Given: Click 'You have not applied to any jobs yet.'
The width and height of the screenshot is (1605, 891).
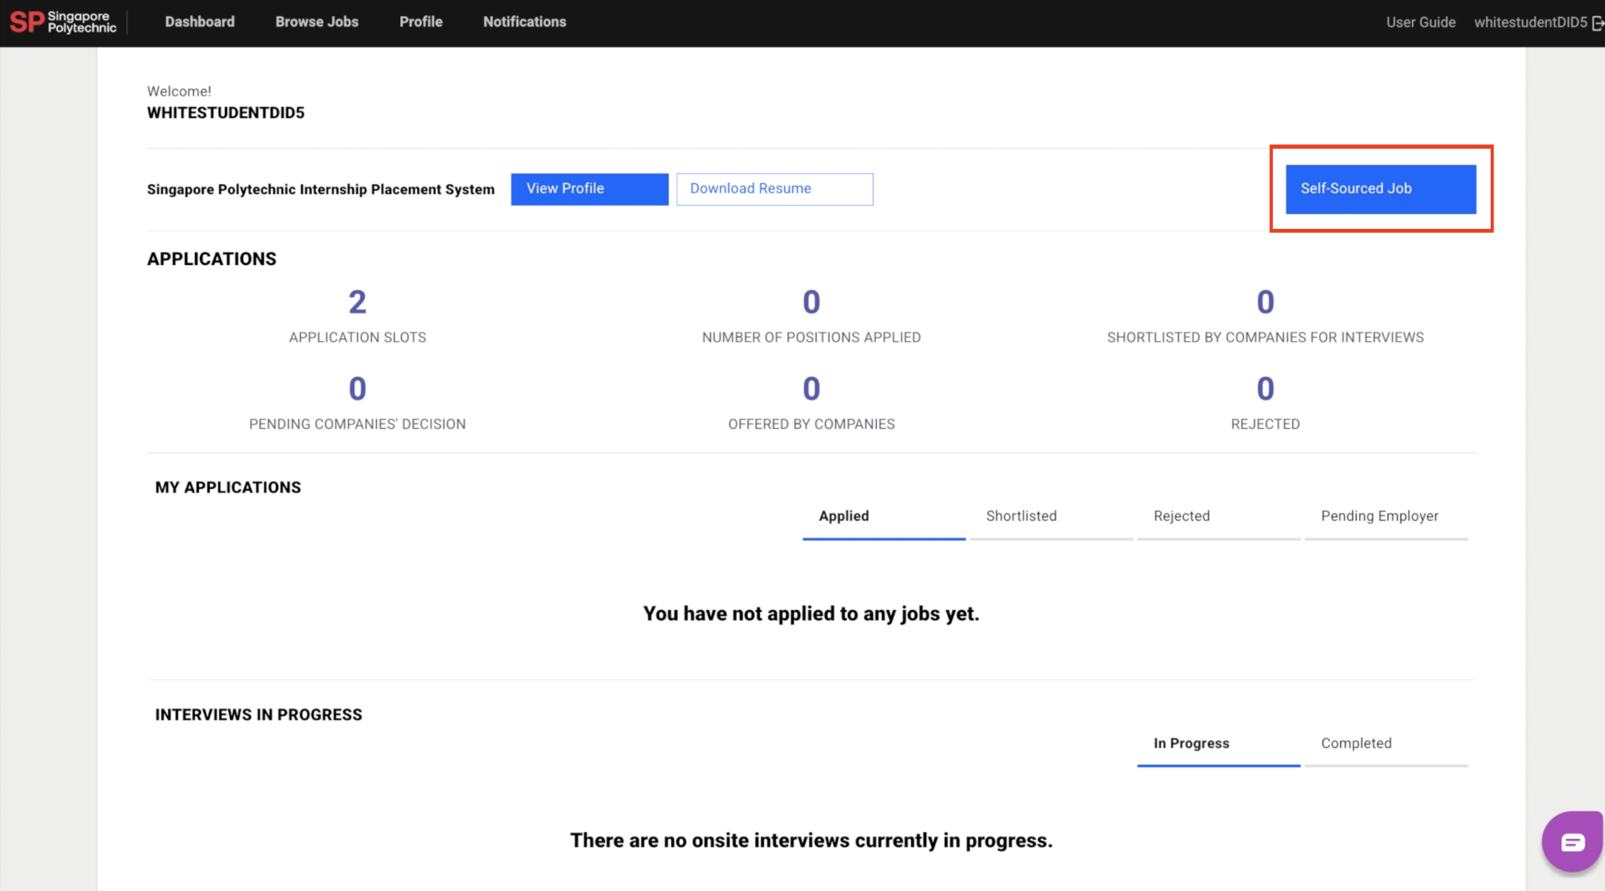Looking at the screenshot, I should [811, 614].
